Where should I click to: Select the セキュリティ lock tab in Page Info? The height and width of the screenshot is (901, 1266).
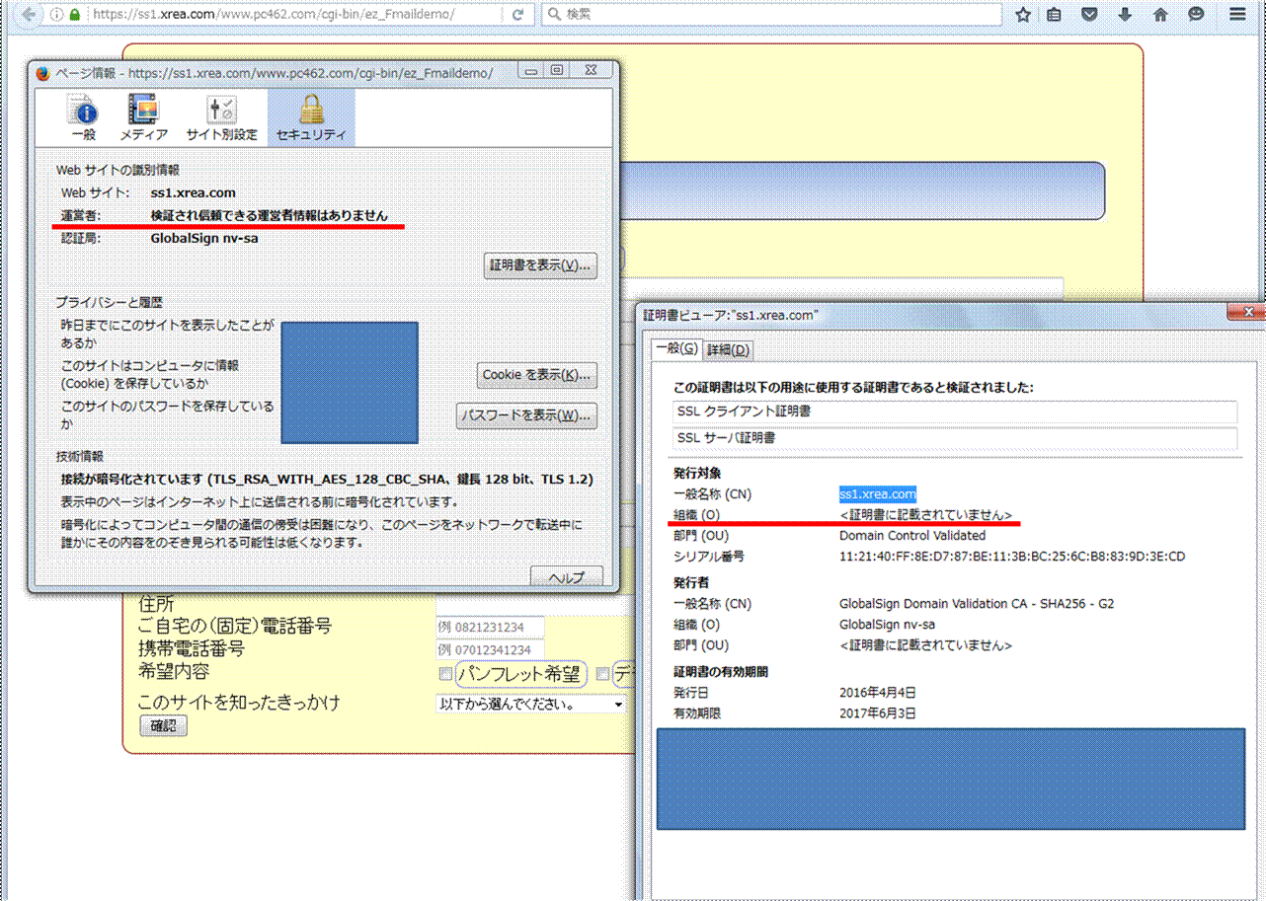(311, 118)
